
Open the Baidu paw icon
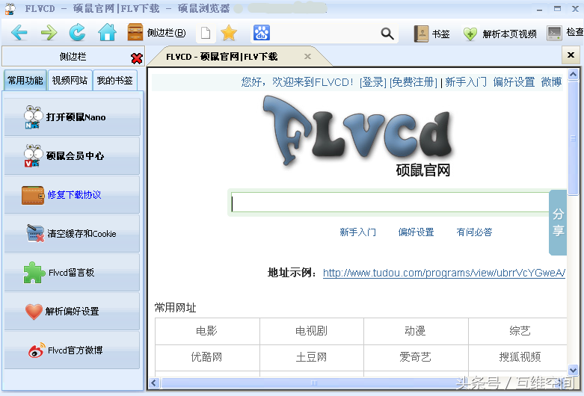pos(262,33)
